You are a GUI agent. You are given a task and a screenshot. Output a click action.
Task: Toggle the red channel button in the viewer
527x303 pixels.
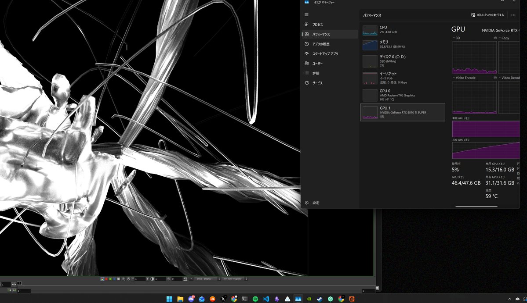[x=106, y=279]
